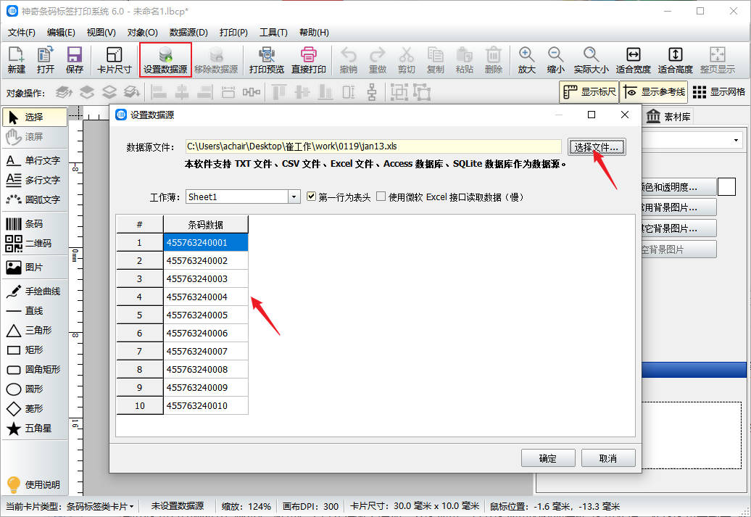The image size is (751, 517).
Task: Insert an image with 图片 tool
Action: pyautogui.click(x=35, y=267)
